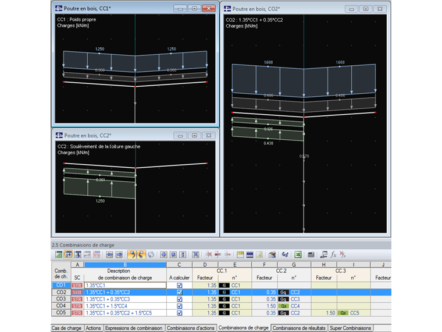Select column D header in table
The height and width of the screenshot is (332, 442).
205,265
